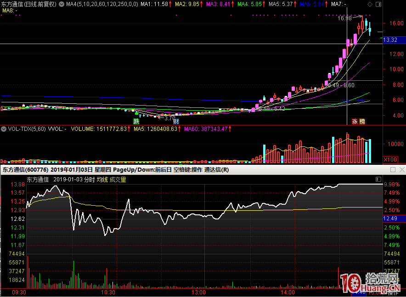Click the 东方通信(日线.前复权) chart title
This screenshot has width=406, height=297.
29,4
